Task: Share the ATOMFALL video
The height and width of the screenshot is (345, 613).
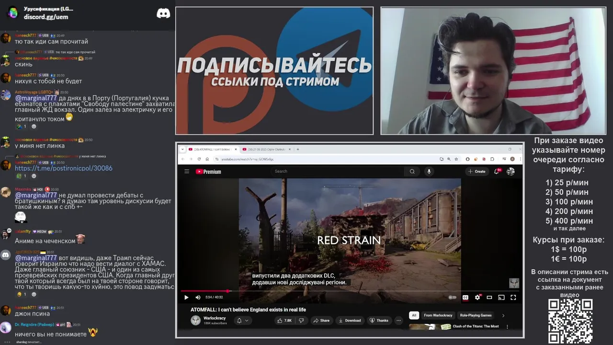Action: 322,321
